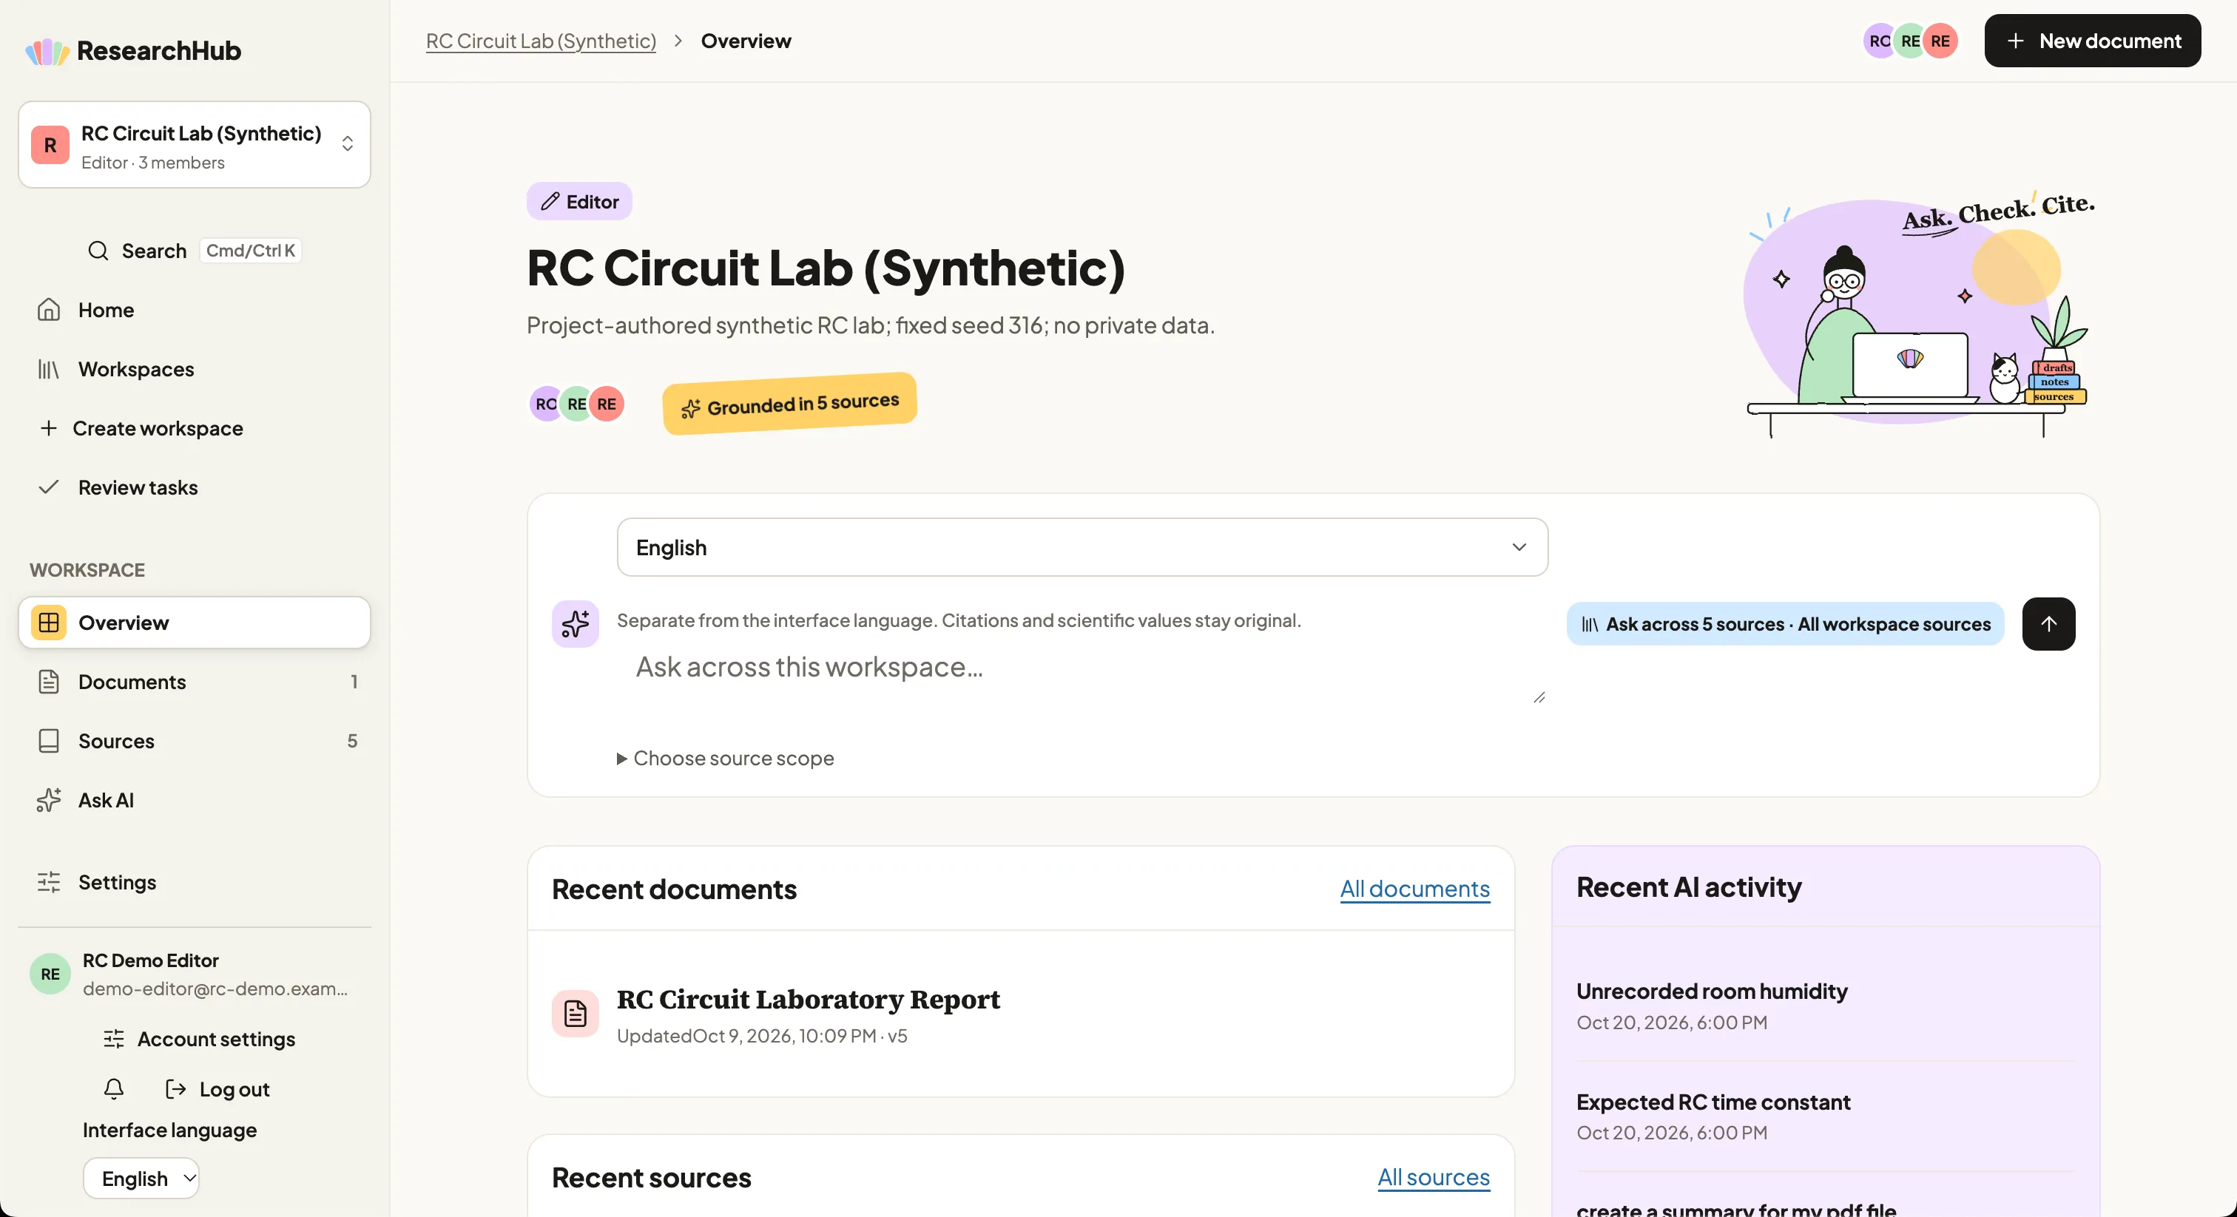Open the Settings label in sidebar

pos(117,882)
